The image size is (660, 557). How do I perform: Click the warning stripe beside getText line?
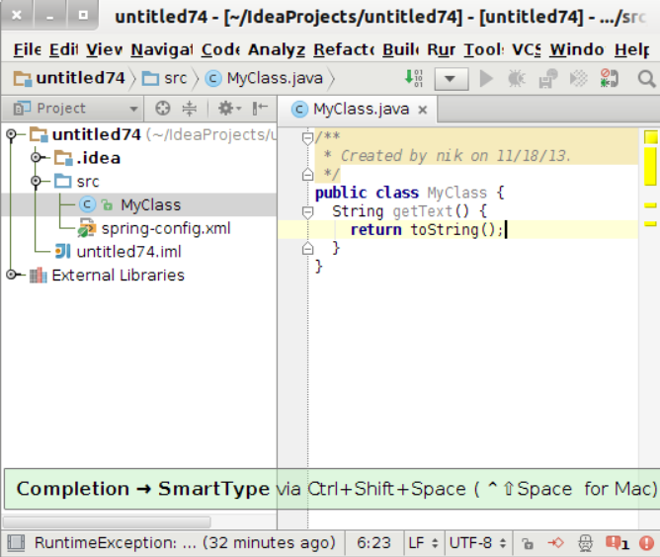click(x=651, y=205)
